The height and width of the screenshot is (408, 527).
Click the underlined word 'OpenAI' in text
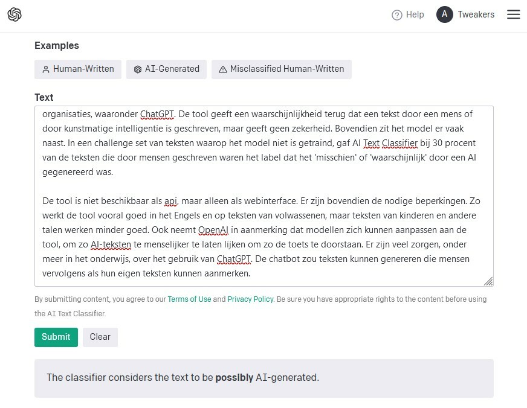pyautogui.click(x=213, y=230)
